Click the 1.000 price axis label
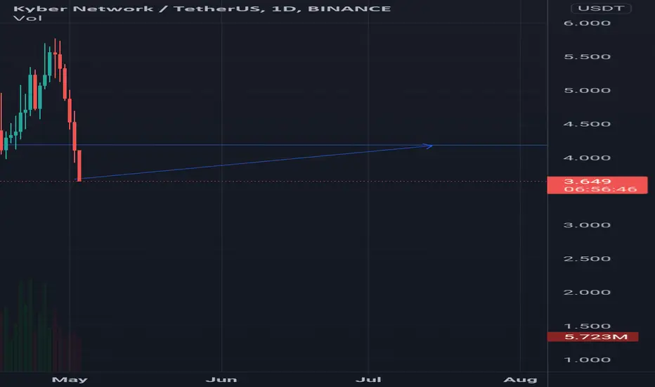Viewport: 655px width, 387px height. [587, 360]
